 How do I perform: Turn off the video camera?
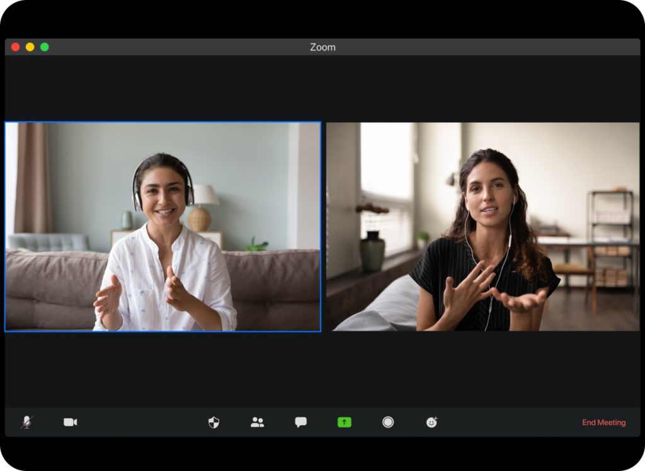pyautogui.click(x=70, y=422)
